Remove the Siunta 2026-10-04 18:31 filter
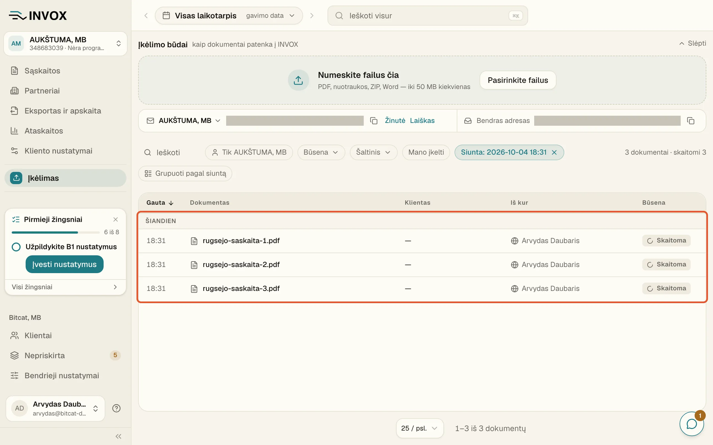 click(554, 152)
